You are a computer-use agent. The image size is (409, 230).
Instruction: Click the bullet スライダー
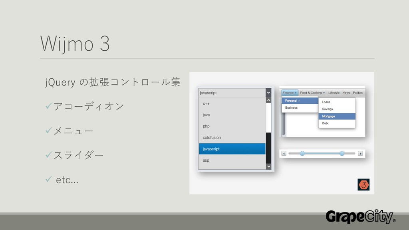[79, 155]
